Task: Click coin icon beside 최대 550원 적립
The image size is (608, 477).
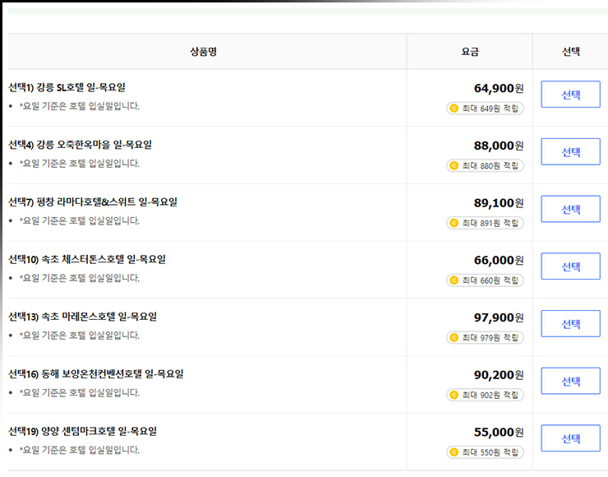Action: [454, 452]
